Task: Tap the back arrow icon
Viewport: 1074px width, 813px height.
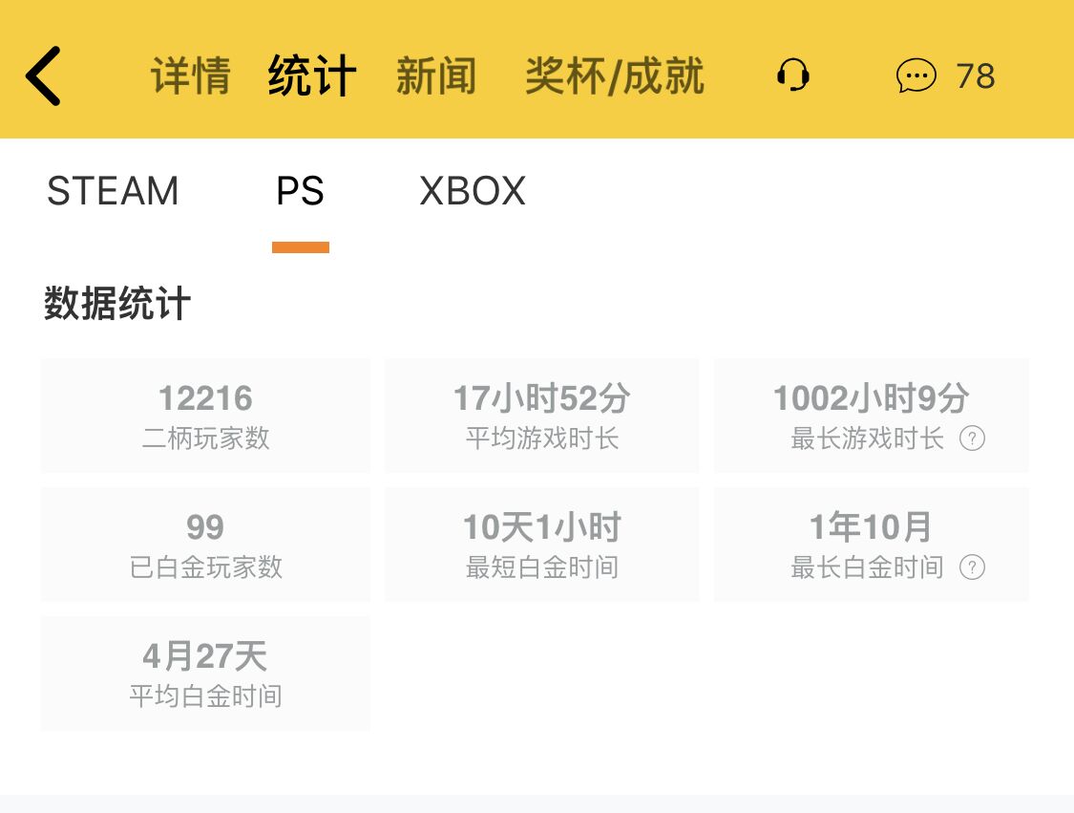Action: click(44, 76)
